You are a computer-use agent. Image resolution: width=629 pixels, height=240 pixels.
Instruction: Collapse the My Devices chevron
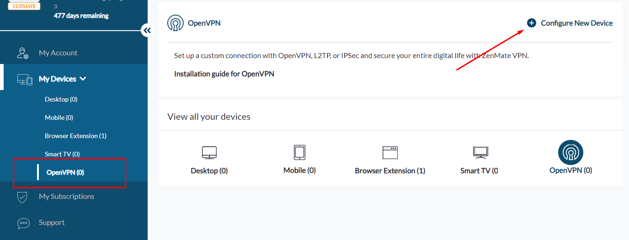tap(83, 79)
